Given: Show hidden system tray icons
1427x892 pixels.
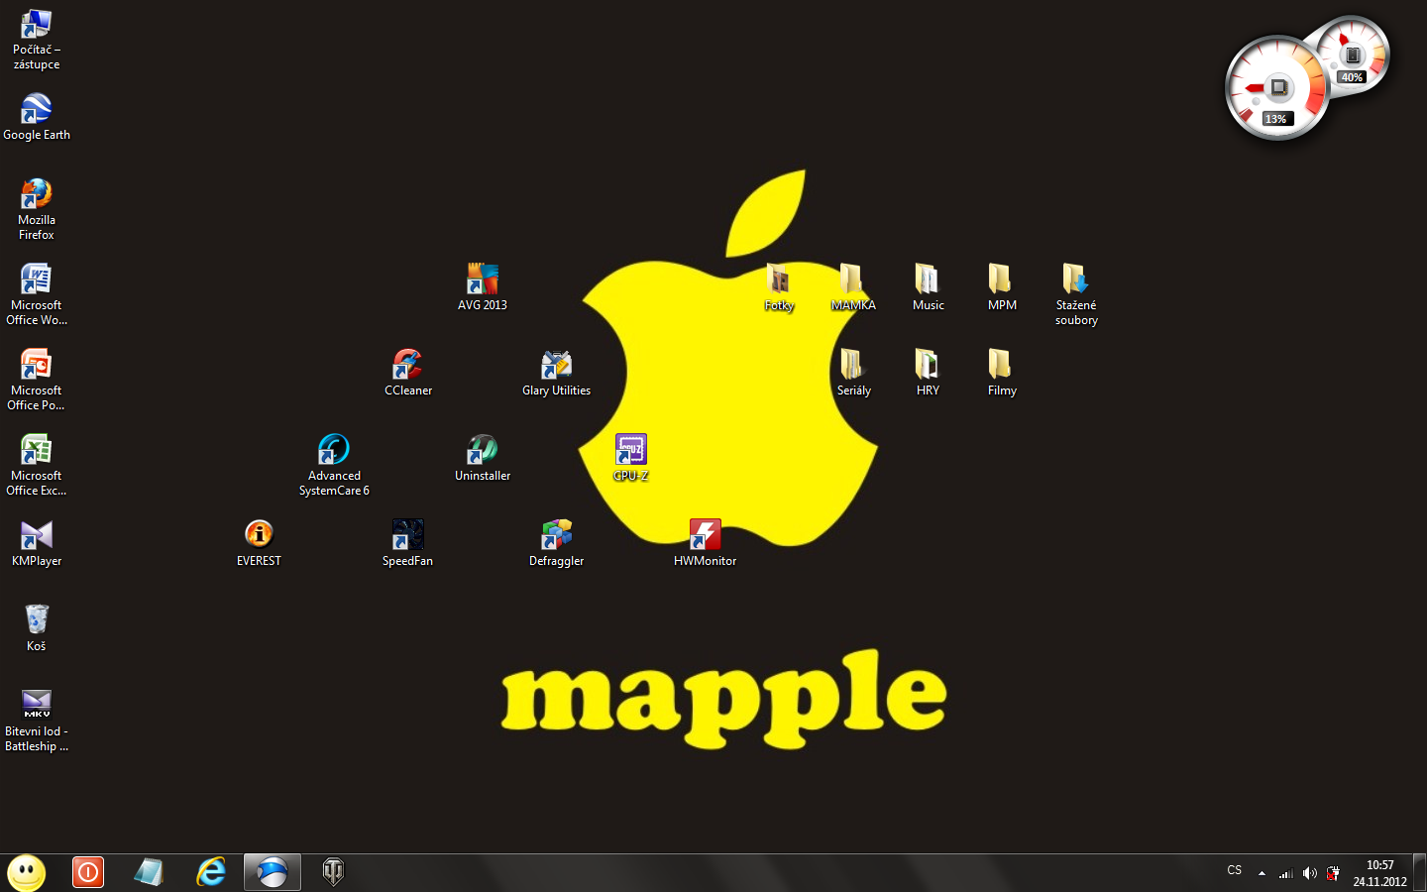Looking at the screenshot, I should tap(1262, 873).
